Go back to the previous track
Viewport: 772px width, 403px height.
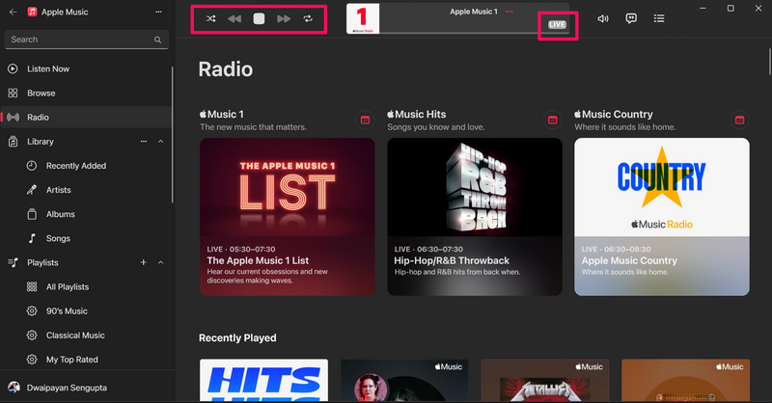coord(234,18)
